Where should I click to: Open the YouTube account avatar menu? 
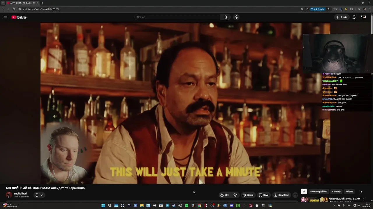363,17
